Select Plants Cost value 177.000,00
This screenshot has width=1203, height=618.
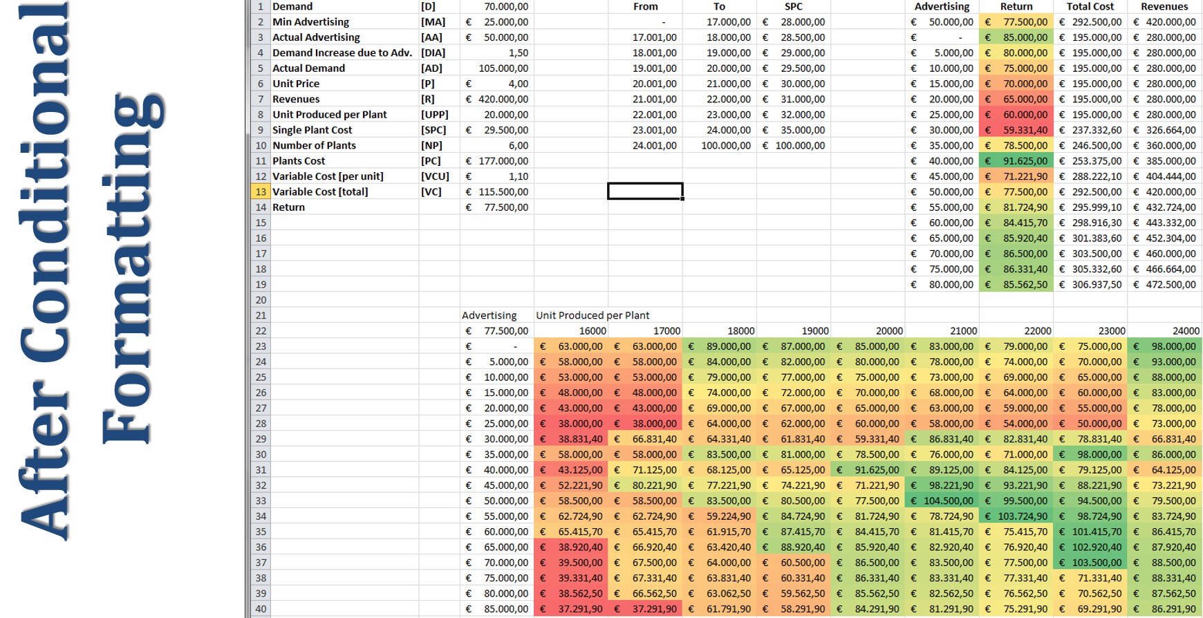pos(497,160)
